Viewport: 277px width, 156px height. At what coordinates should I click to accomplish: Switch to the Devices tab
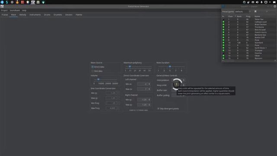69,15
